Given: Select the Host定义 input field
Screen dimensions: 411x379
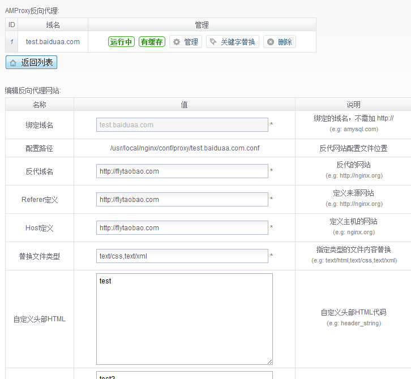Looking at the screenshot, I should 182,227.
